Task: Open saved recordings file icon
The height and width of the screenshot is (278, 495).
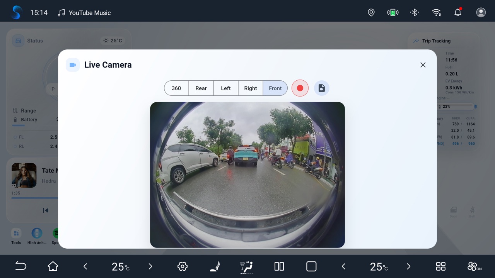Action: 322,88
